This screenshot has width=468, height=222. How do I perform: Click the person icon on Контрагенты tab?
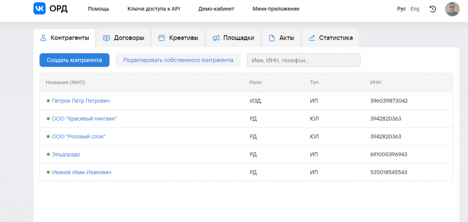pos(43,38)
